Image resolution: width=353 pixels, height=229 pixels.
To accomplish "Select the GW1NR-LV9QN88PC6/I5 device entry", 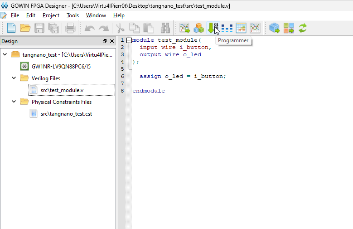I will (x=61, y=67).
